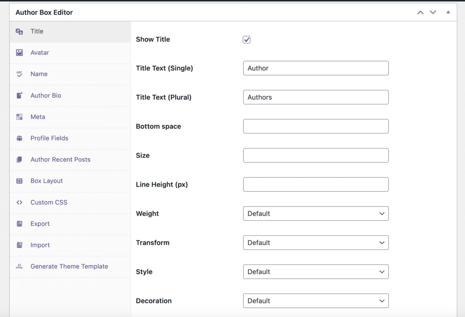Go to the Import section
This screenshot has width=465, height=317.
click(x=40, y=245)
